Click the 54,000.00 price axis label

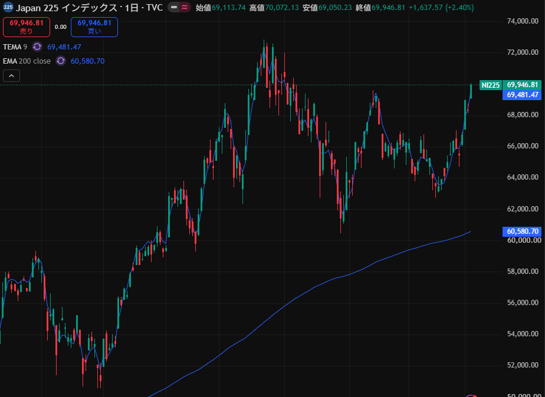pyautogui.click(x=523, y=334)
